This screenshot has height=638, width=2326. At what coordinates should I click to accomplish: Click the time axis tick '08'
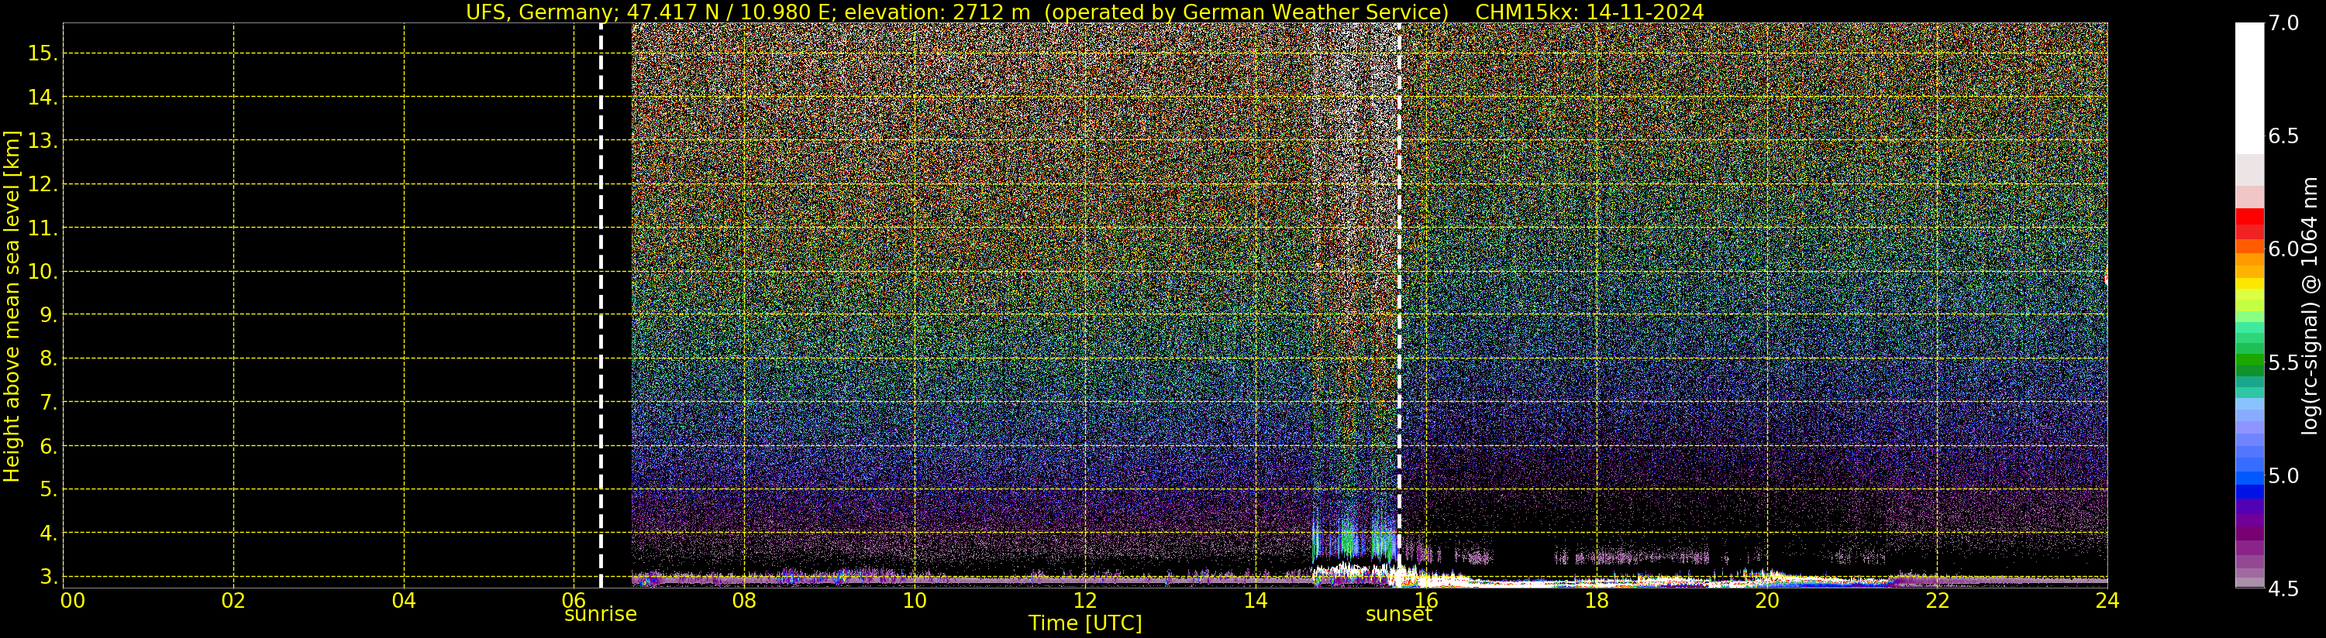(744, 601)
